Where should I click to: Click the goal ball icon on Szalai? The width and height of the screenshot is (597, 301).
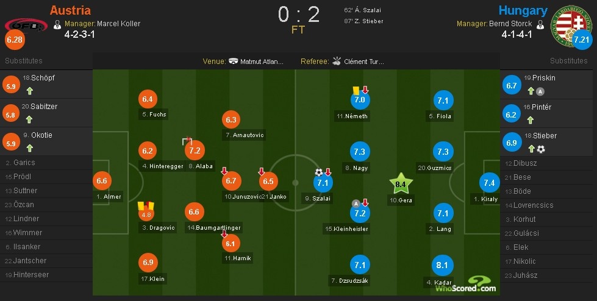coord(318,172)
